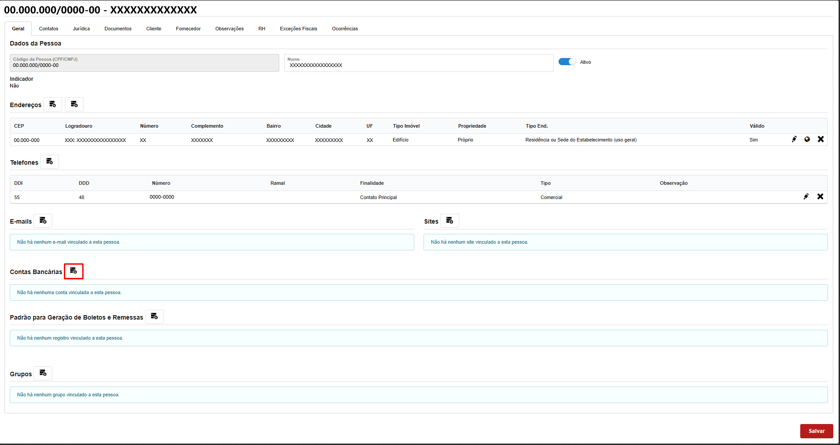The image size is (840, 445).
Task: Click second add icon next to Endereços
Action: (74, 104)
